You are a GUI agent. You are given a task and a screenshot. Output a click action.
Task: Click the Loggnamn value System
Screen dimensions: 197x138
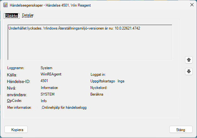(x=46, y=68)
